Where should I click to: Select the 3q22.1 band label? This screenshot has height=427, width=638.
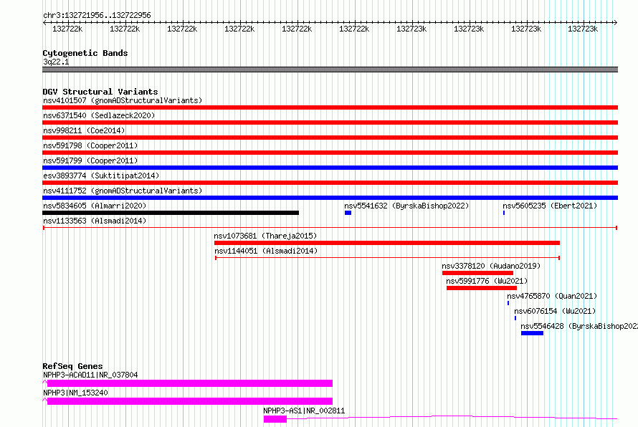point(56,62)
